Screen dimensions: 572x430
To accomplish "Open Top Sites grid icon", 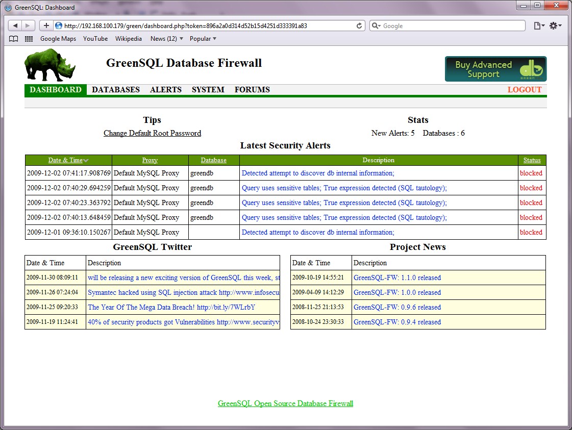I will pos(29,39).
